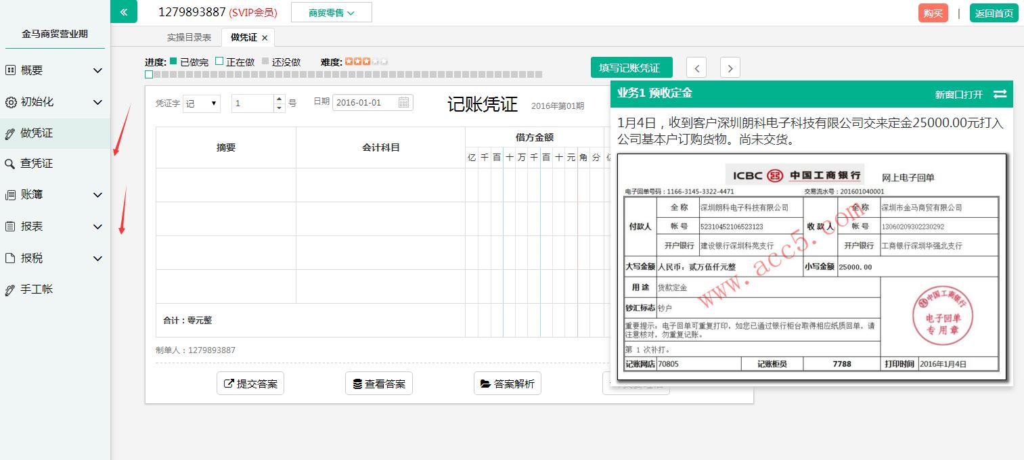Image resolution: width=1024 pixels, height=460 pixels.
Task: Expand the 报表 sidebar section chevron
Action: [97, 227]
